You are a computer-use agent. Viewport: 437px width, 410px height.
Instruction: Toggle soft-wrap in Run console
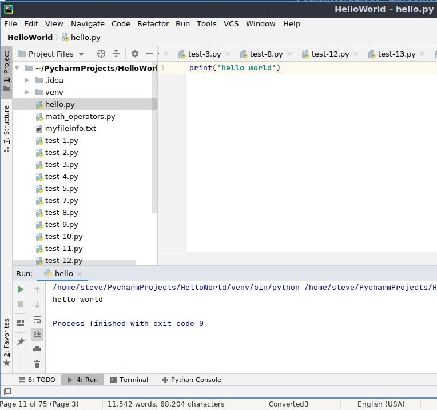pos(37,320)
